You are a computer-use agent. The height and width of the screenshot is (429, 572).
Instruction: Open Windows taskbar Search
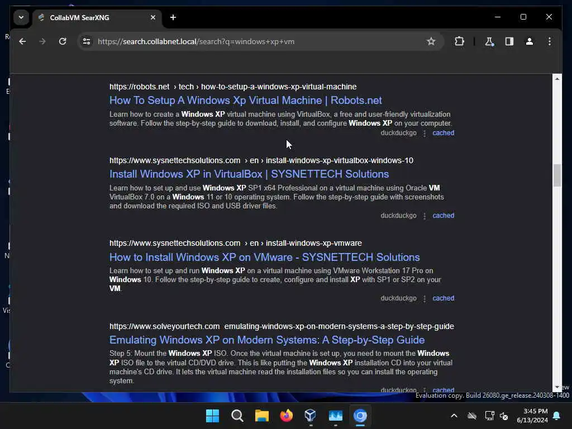(237, 416)
